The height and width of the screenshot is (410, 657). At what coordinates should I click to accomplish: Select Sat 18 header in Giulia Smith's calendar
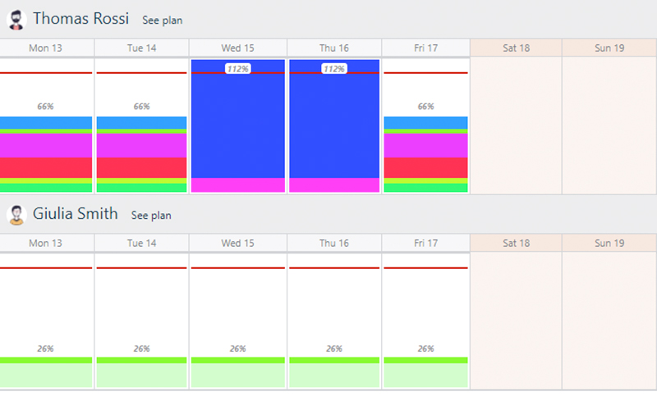point(516,244)
